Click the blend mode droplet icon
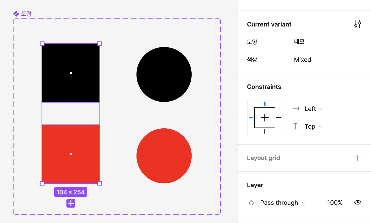Viewport: 371px width, 223px height. 251,203
